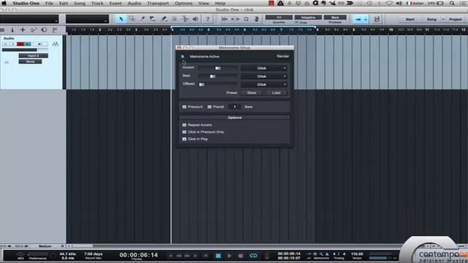The image size is (468, 263).
Task: Click the volume icon in menu bar
Action: pos(399,3)
